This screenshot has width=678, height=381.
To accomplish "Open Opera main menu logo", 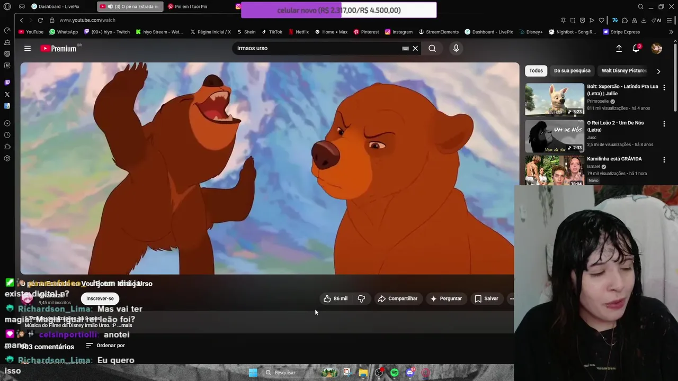I will (x=7, y=6).
